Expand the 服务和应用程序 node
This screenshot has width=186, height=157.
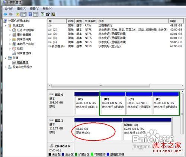tap(6, 67)
